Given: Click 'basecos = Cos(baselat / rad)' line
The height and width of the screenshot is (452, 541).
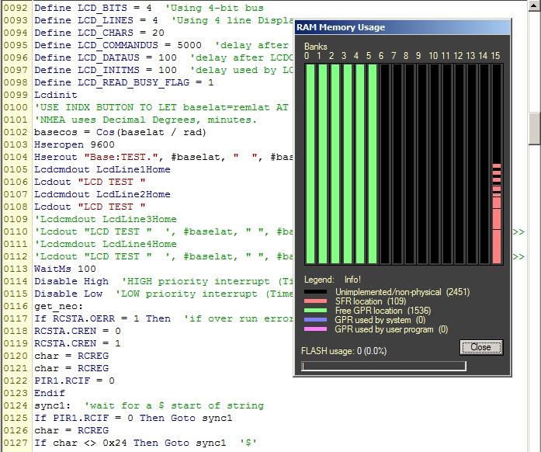Looking at the screenshot, I should click(x=120, y=132).
